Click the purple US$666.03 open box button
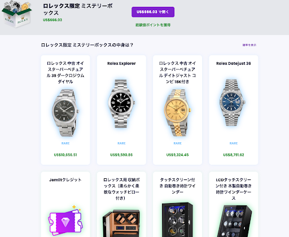 pyautogui.click(x=153, y=12)
